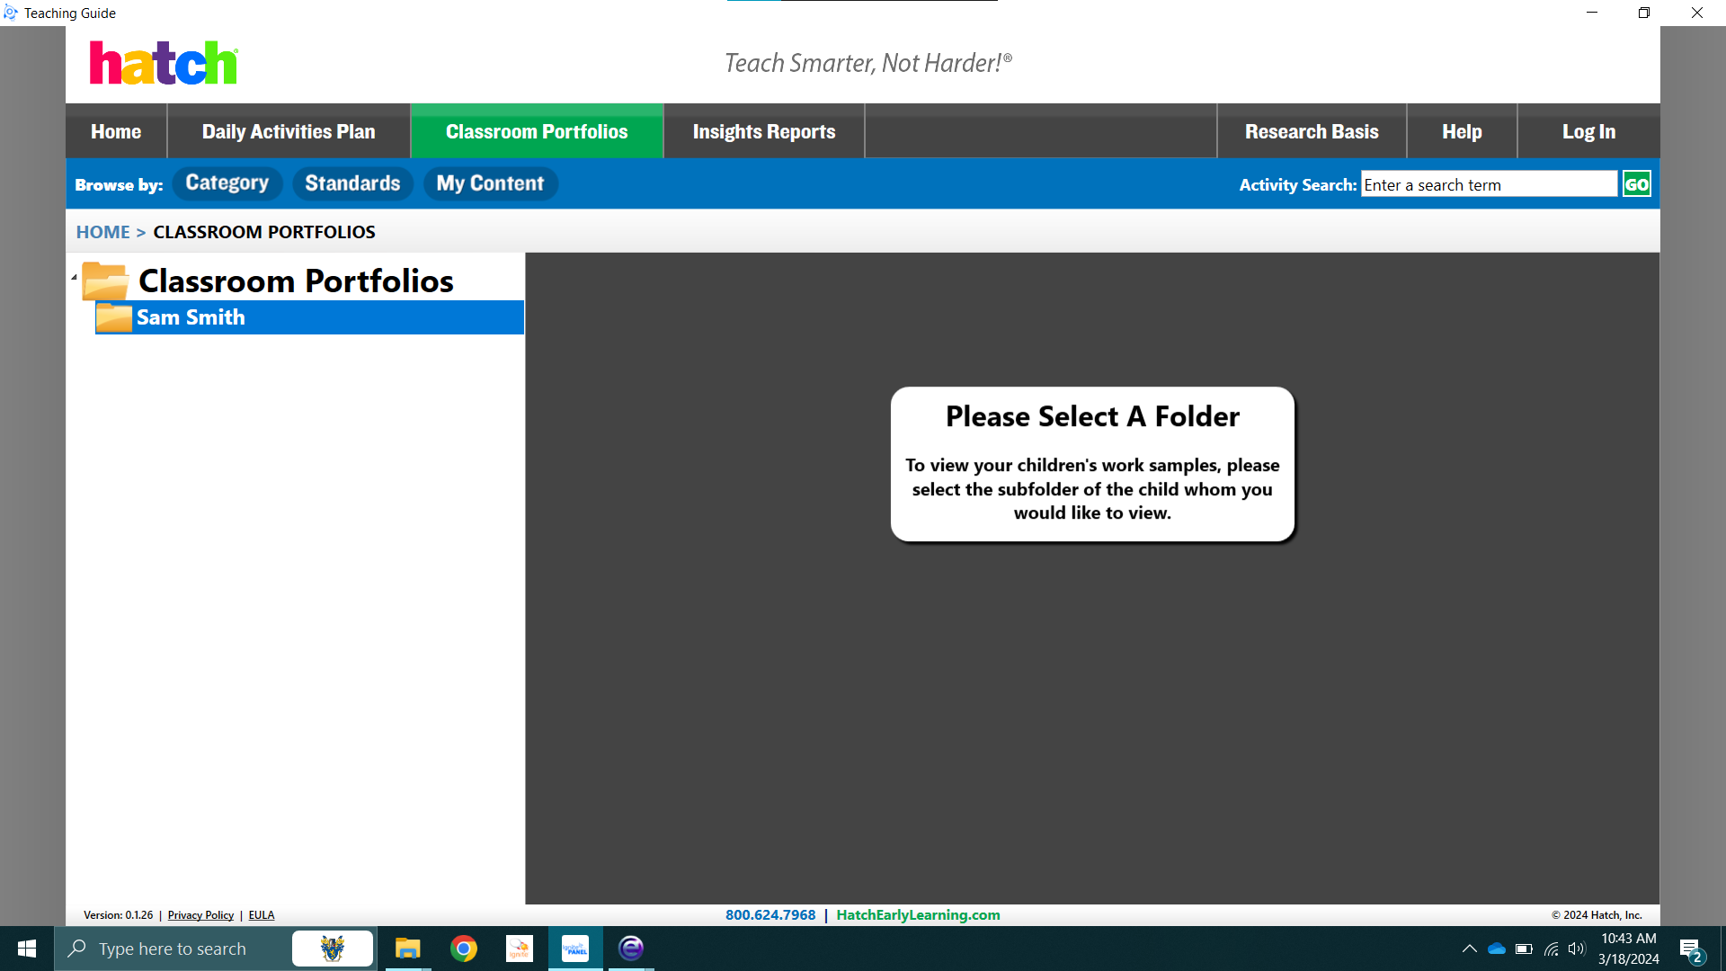The height and width of the screenshot is (971, 1726).
Task: Open the Daily Activities Plan tab
Action: 289,131
